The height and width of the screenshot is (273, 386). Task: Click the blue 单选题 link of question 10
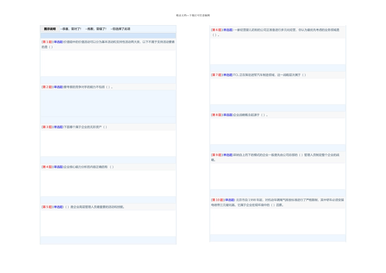point(230,200)
